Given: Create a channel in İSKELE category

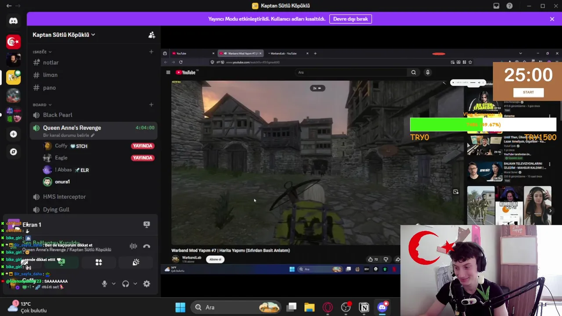Looking at the screenshot, I should click(151, 52).
